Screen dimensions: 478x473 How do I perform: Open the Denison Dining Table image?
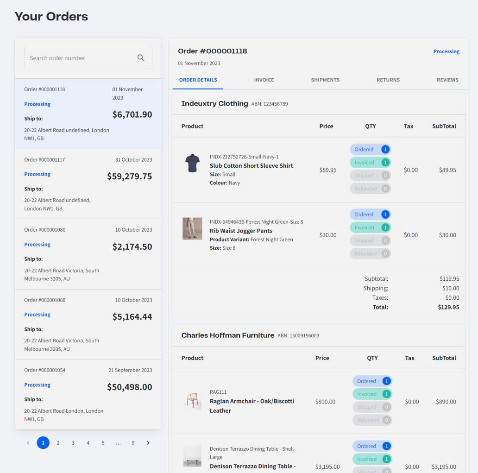[192, 455]
